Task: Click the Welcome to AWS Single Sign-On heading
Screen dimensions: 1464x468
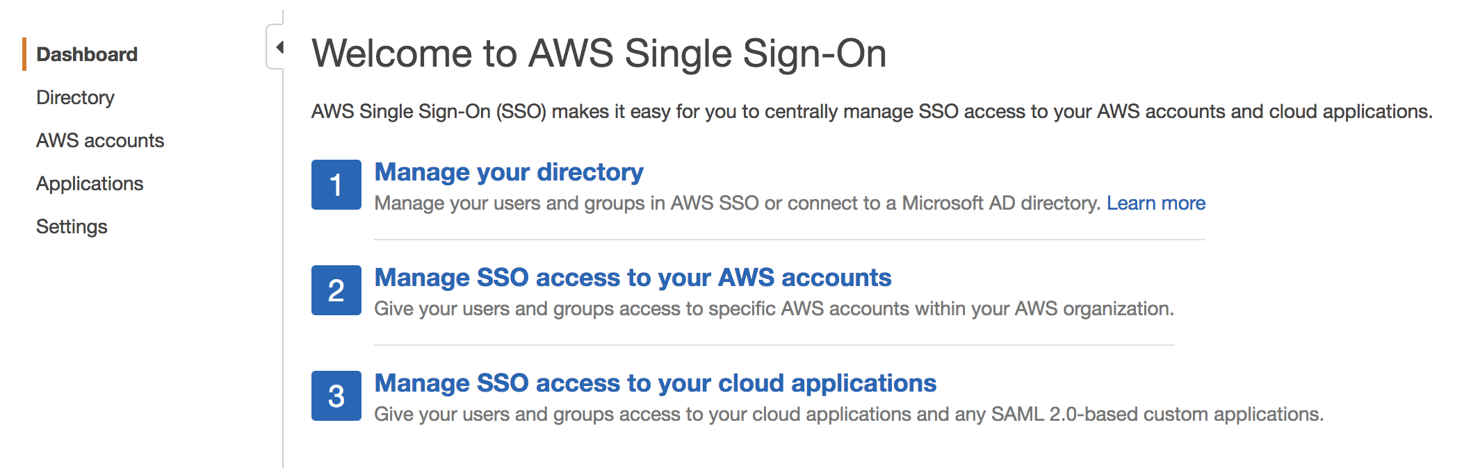Action: (x=599, y=53)
